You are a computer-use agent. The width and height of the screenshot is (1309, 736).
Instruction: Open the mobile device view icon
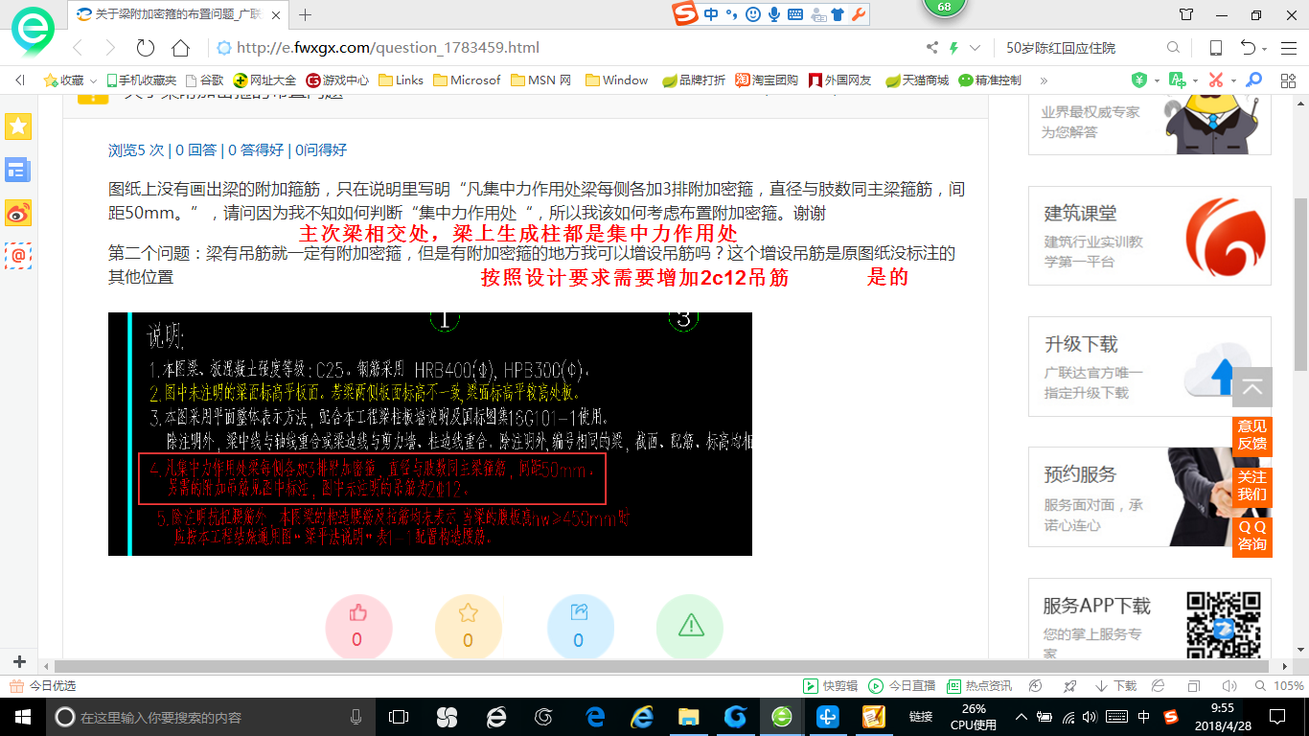1215,48
